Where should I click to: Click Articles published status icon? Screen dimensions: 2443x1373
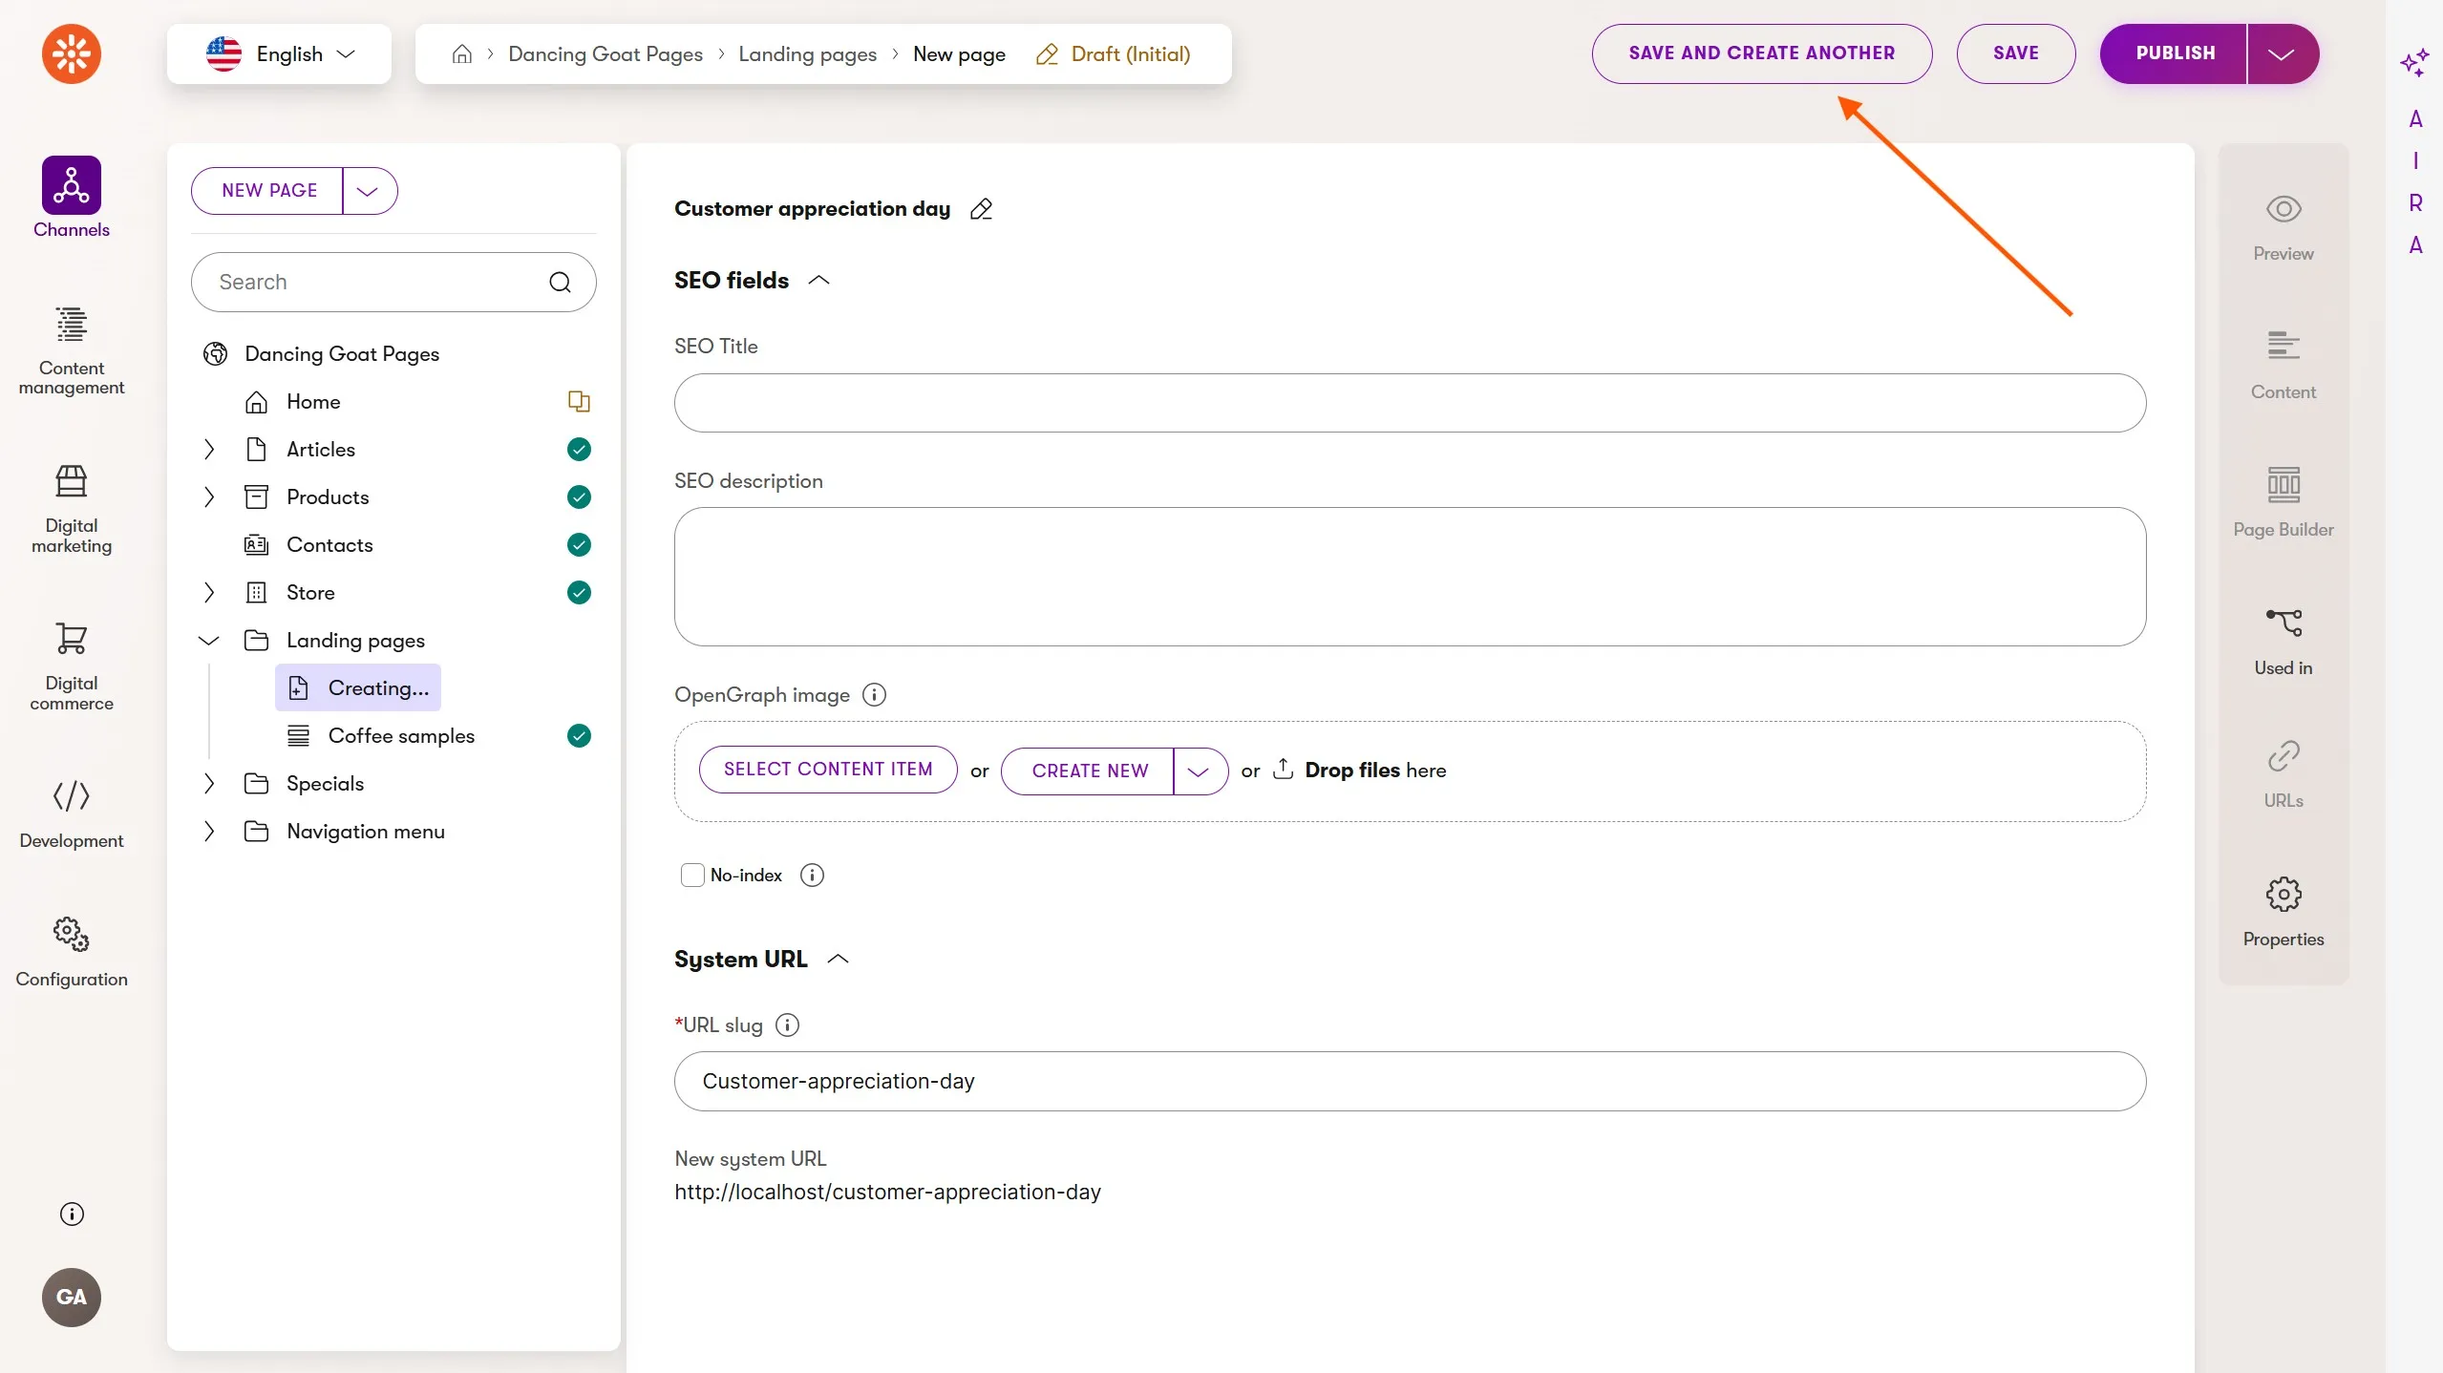[579, 450]
